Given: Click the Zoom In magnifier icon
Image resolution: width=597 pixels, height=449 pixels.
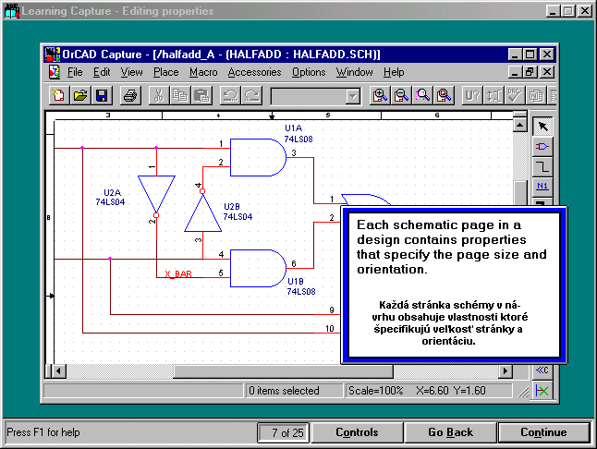Looking at the screenshot, I should [380, 95].
